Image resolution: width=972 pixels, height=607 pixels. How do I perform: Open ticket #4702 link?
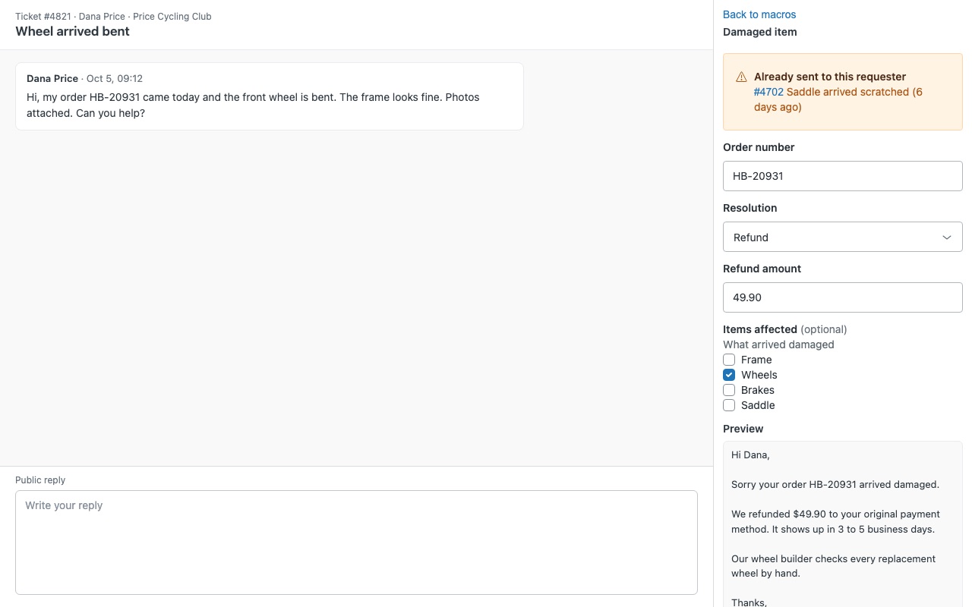coord(768,92)
